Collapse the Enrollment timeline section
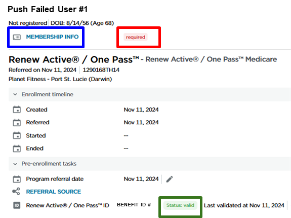 coord(15,94)
